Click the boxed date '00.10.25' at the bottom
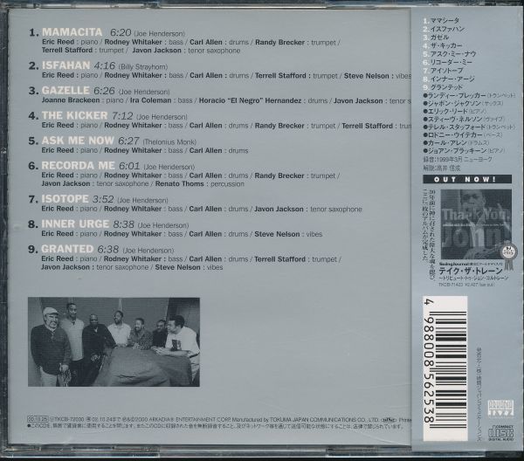The image size is (524, 461). tap(38, 420)
